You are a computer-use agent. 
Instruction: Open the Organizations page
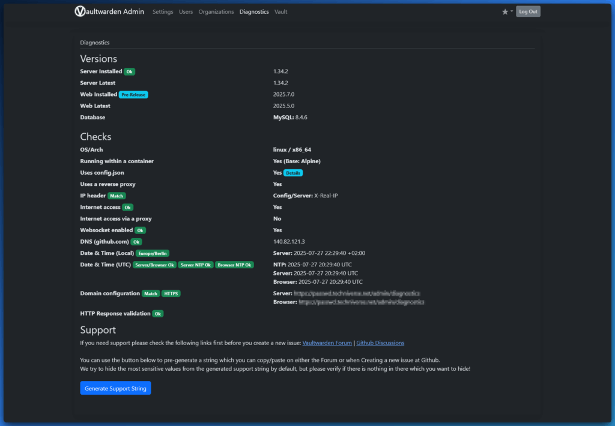(x=216, y=12)
